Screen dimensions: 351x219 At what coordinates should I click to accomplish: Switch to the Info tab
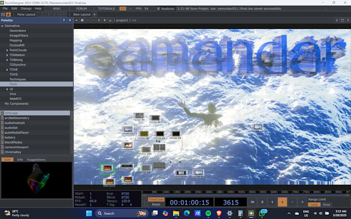tap(20, 160)
